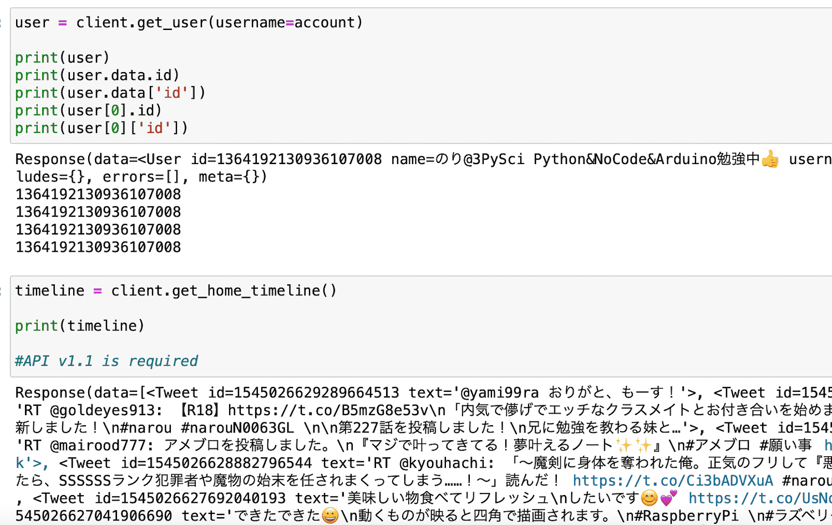
Task: Click the print(user.data.id) line
Action: [97, 75]
